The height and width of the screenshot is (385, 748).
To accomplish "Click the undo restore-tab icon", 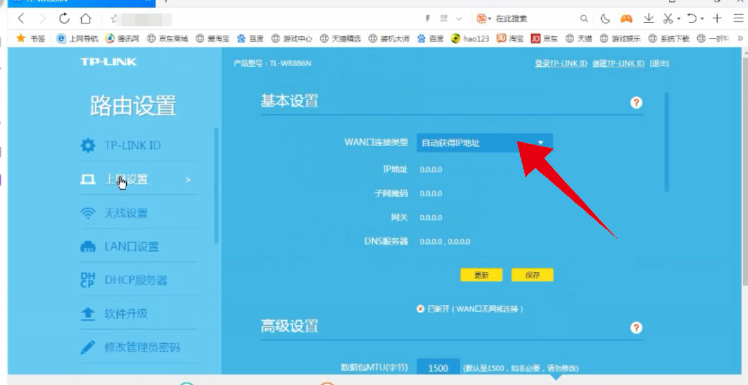I will [692, 19].
